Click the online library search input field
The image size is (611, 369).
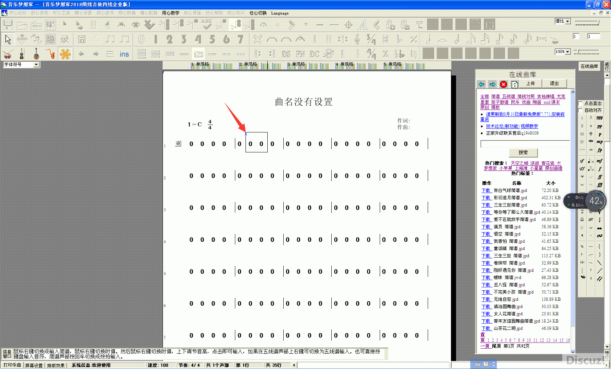(525, 144)
